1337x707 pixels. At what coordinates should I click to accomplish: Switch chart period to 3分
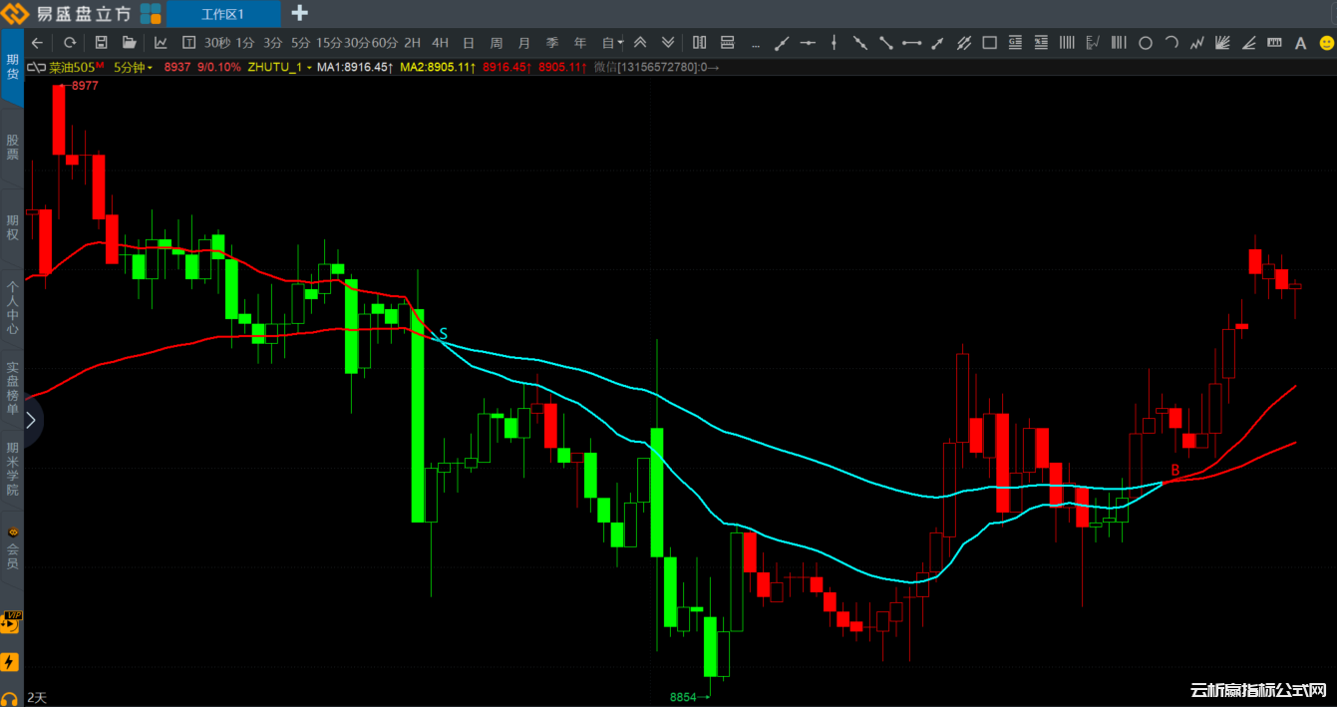[273, 43]
